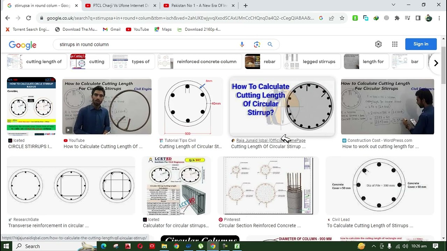Expand the Chrome tab search dropdown
This screenshot has width=447, height=251.
pyautogui.click(x=394, y=5)
